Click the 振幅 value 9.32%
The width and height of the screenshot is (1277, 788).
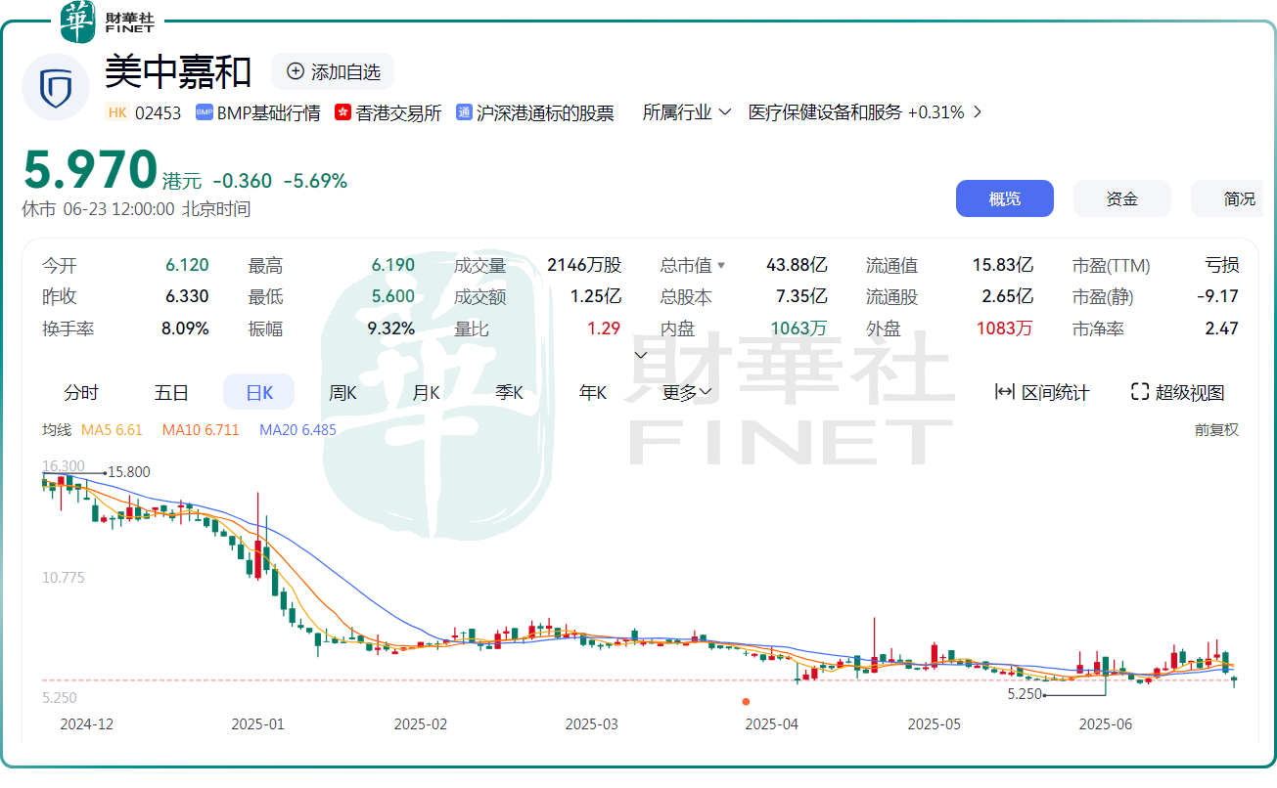click(391, 328)
